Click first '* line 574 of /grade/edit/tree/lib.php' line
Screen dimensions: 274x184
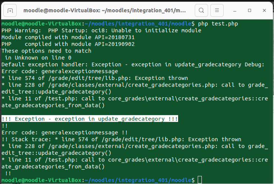95,78
